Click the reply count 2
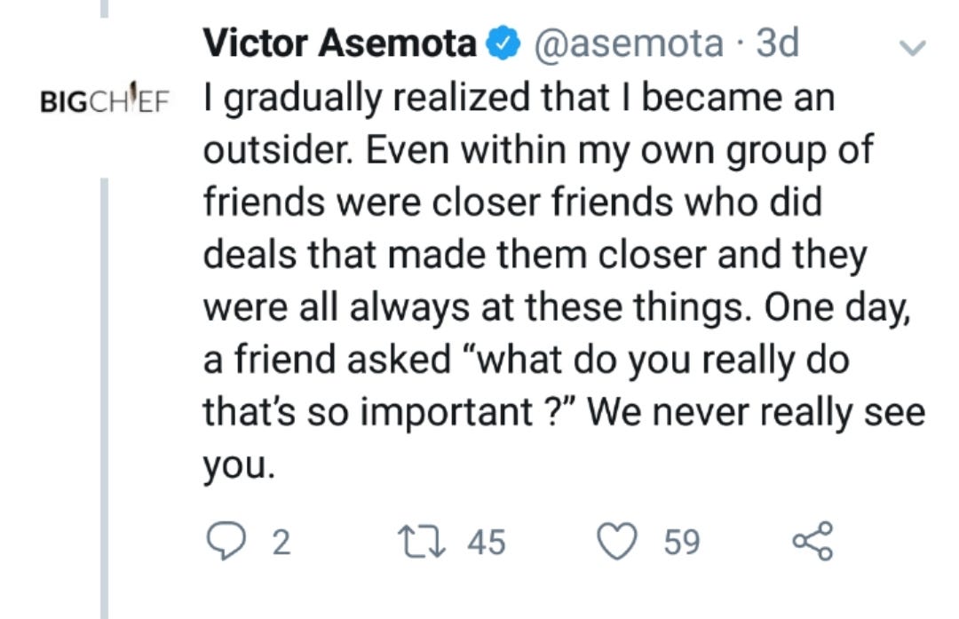The image size is (959, 619). click(x=281, y=542)
